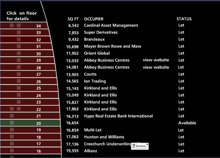220x158 pixels.
Task: Click the square icon on floor 26
Action: (x=19, y=81)
